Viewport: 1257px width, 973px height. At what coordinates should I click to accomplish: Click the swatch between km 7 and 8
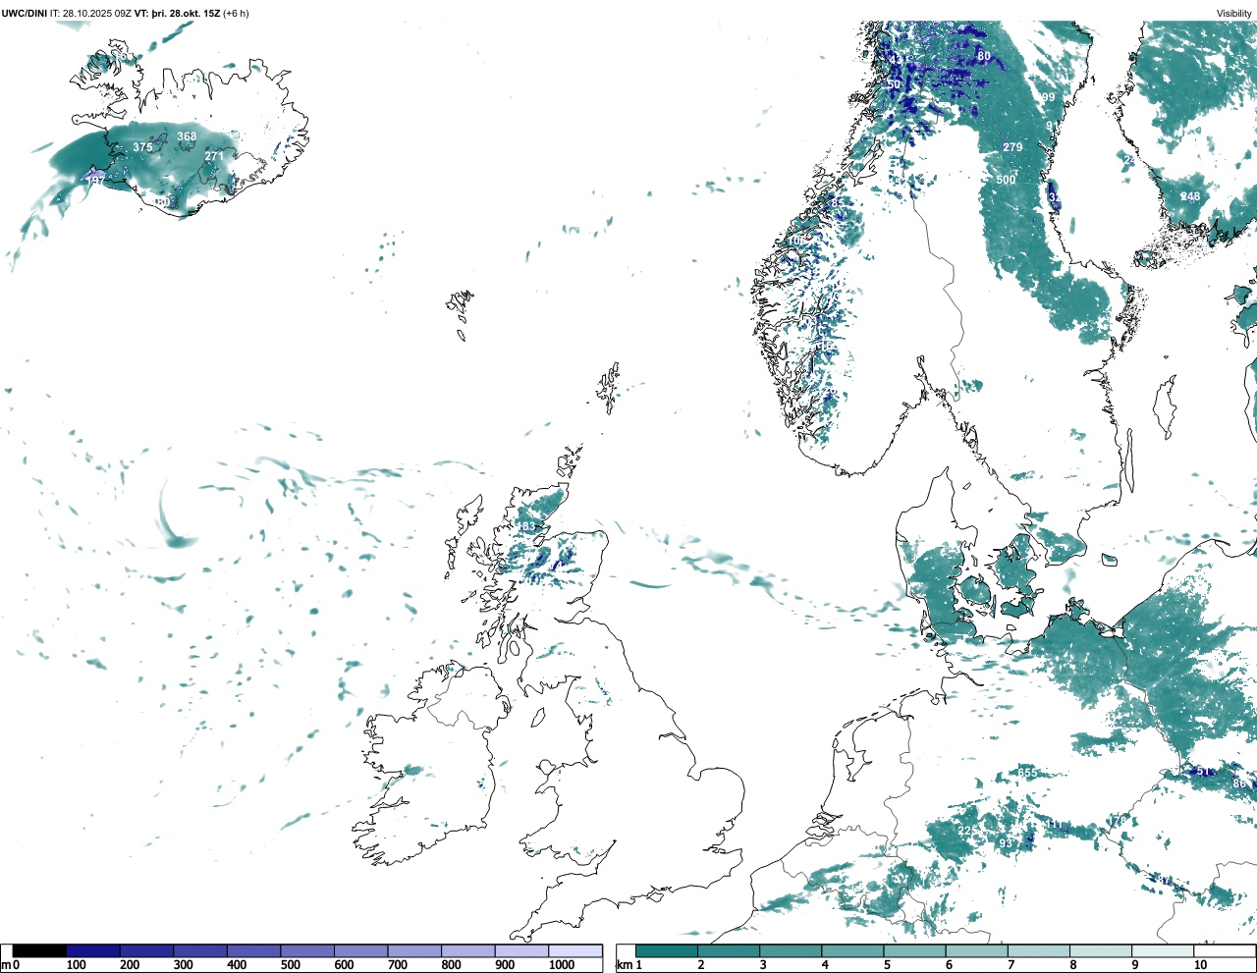click(1038, 950)
